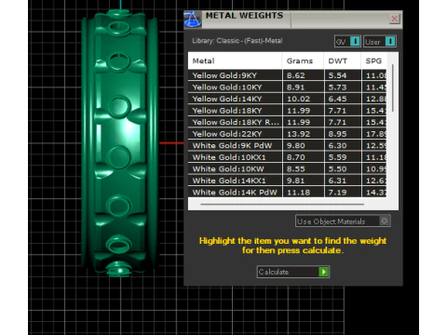The height and width of the screenshot is (335, 447).
Task: Select the Yellow Gold:9KY row
Action: pos(288,75)
